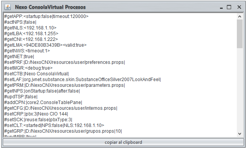
Task: Click the Java icon in title bar
Action: click(8, 7)
